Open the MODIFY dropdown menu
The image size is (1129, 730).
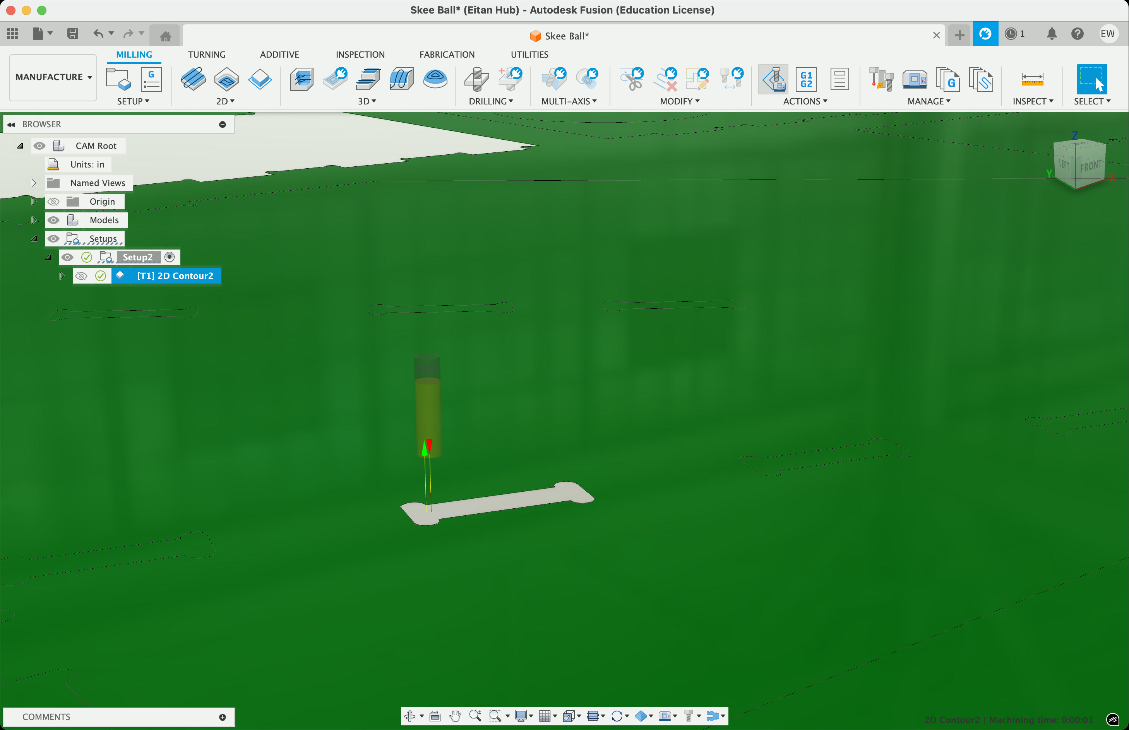pos(679,101)
